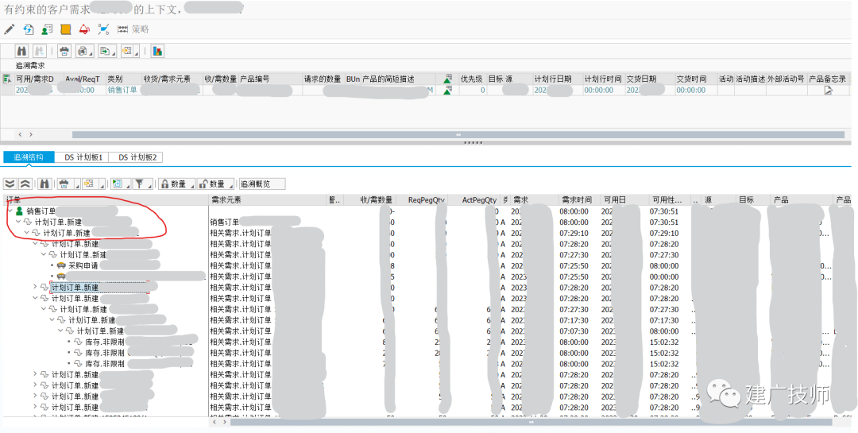Click the pencil change-mode icon
This screenshot has height=433, width=858.
click(9, 29)
